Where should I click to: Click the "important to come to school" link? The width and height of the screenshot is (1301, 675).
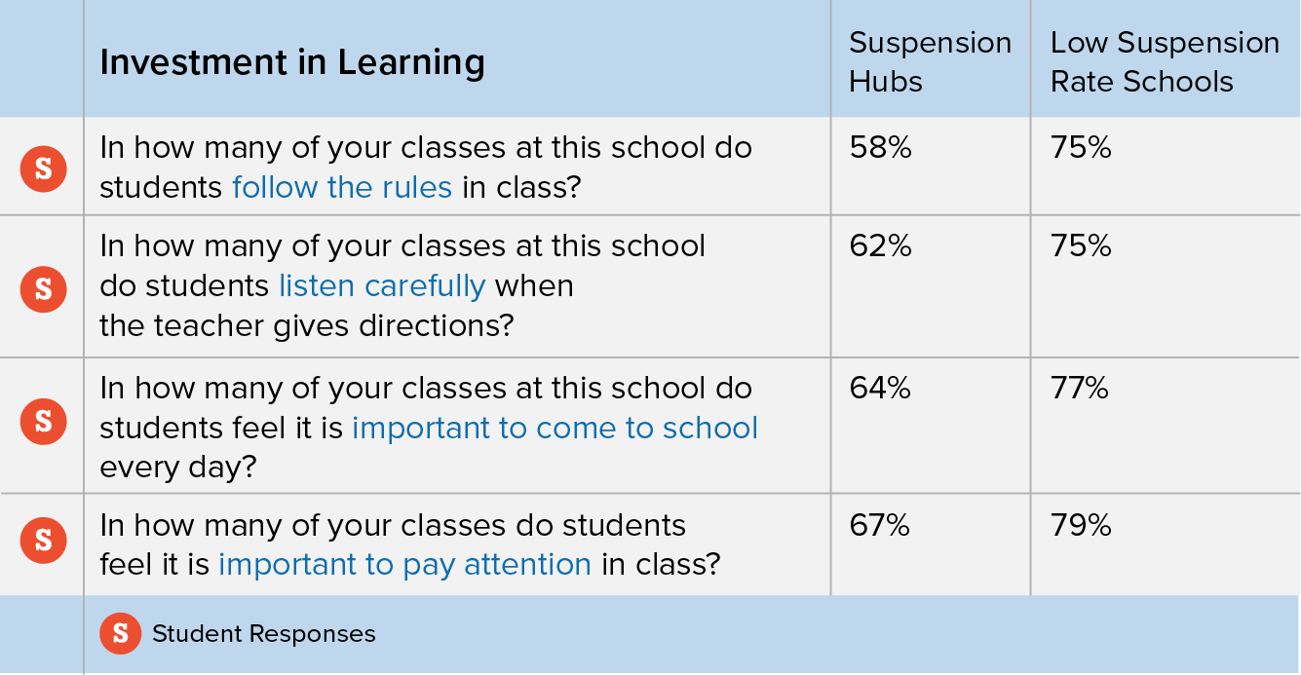click(555, 429)
